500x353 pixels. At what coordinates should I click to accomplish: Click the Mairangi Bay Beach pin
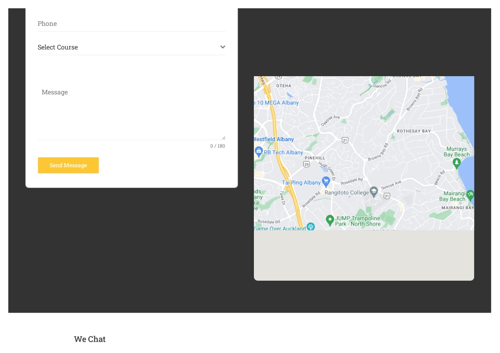470,194
